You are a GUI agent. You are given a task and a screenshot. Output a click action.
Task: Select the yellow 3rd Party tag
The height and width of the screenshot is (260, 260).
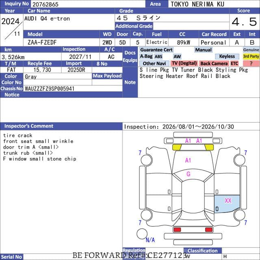click(251, 56)
